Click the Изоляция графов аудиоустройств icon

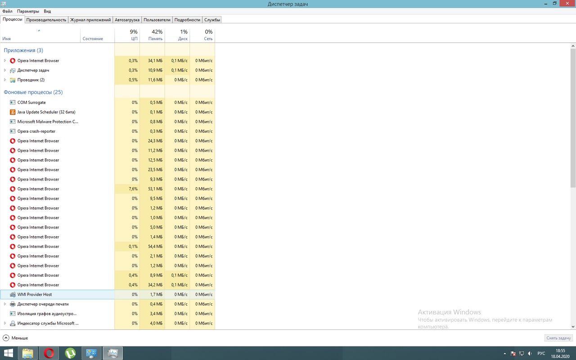[x=13, y=314]
